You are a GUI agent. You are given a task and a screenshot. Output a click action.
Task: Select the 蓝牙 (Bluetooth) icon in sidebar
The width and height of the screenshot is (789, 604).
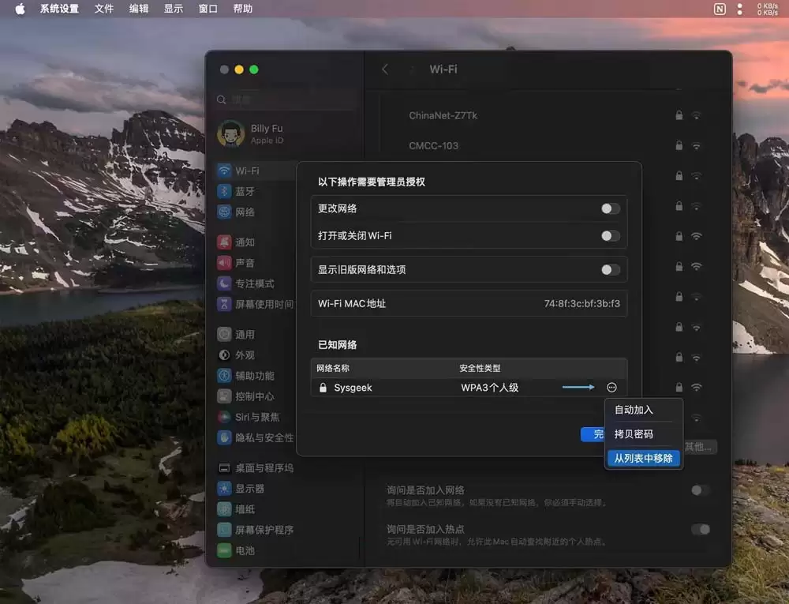click(223, 191)
